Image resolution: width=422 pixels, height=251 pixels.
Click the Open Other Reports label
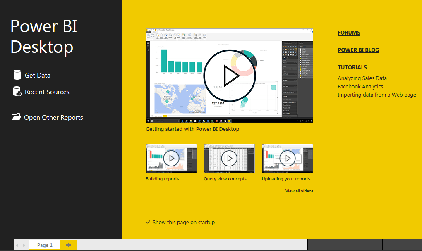coord(53,117)
